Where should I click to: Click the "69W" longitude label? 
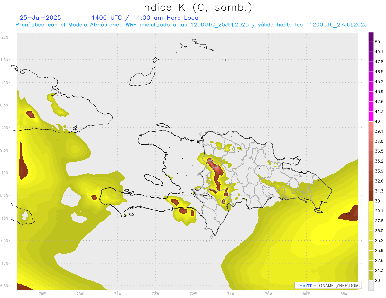click(x=306, y=293)
